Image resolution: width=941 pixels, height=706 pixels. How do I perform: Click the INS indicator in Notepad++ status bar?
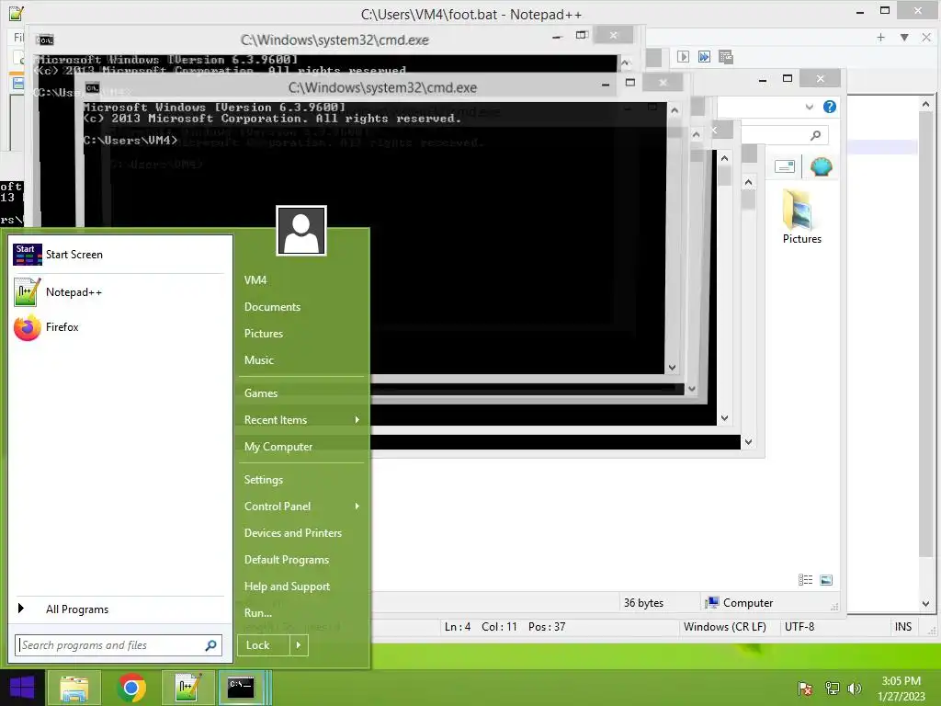903,627
